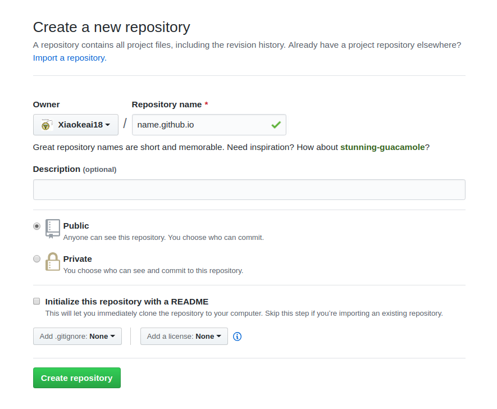
Task: Click the green checkmark in repository name field
Action: 276,125
